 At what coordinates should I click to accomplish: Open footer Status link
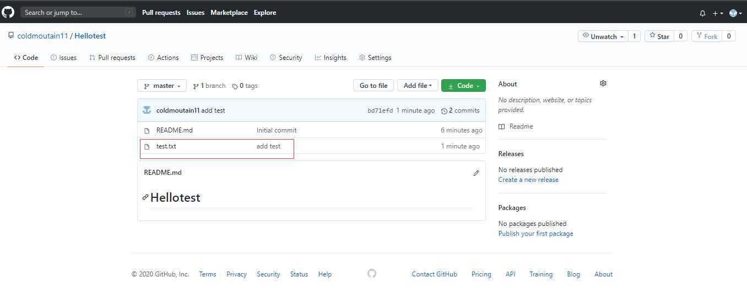point(299,274)
